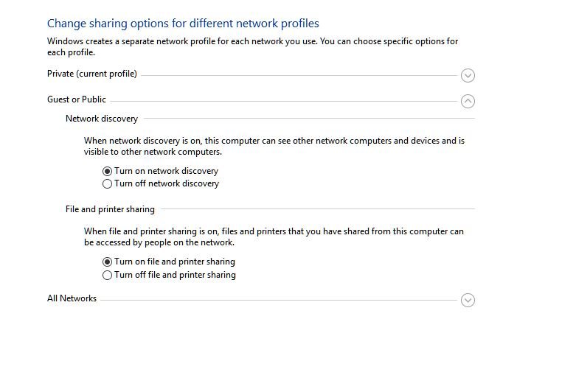Click the network discovery description paragraph
Screen dimensions: 576x375
click(274, 146)
